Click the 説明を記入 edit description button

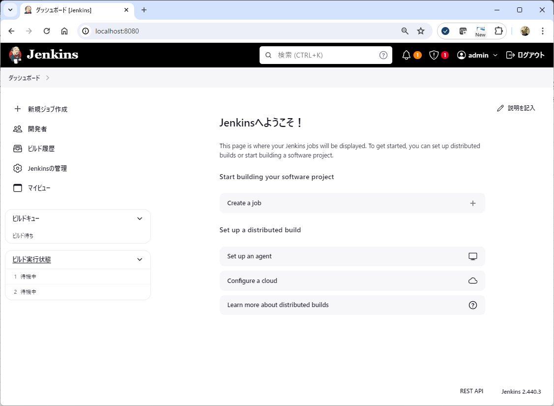point(516,108)
